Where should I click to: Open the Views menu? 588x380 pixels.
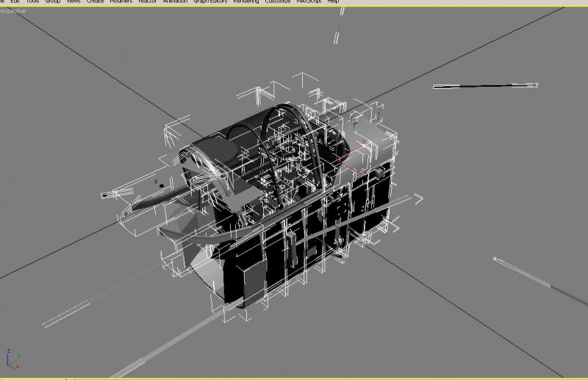coord(73,1)
